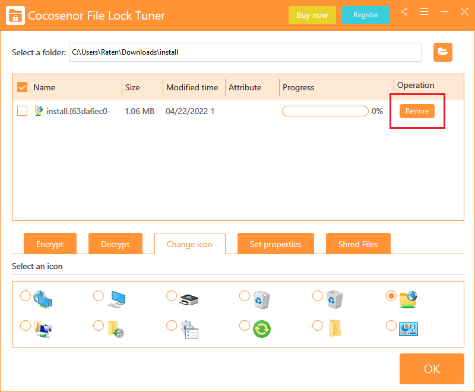The image size is (475, 392).
Task: Click the green sync arrows icon image
Action: (x=262, y=329)
